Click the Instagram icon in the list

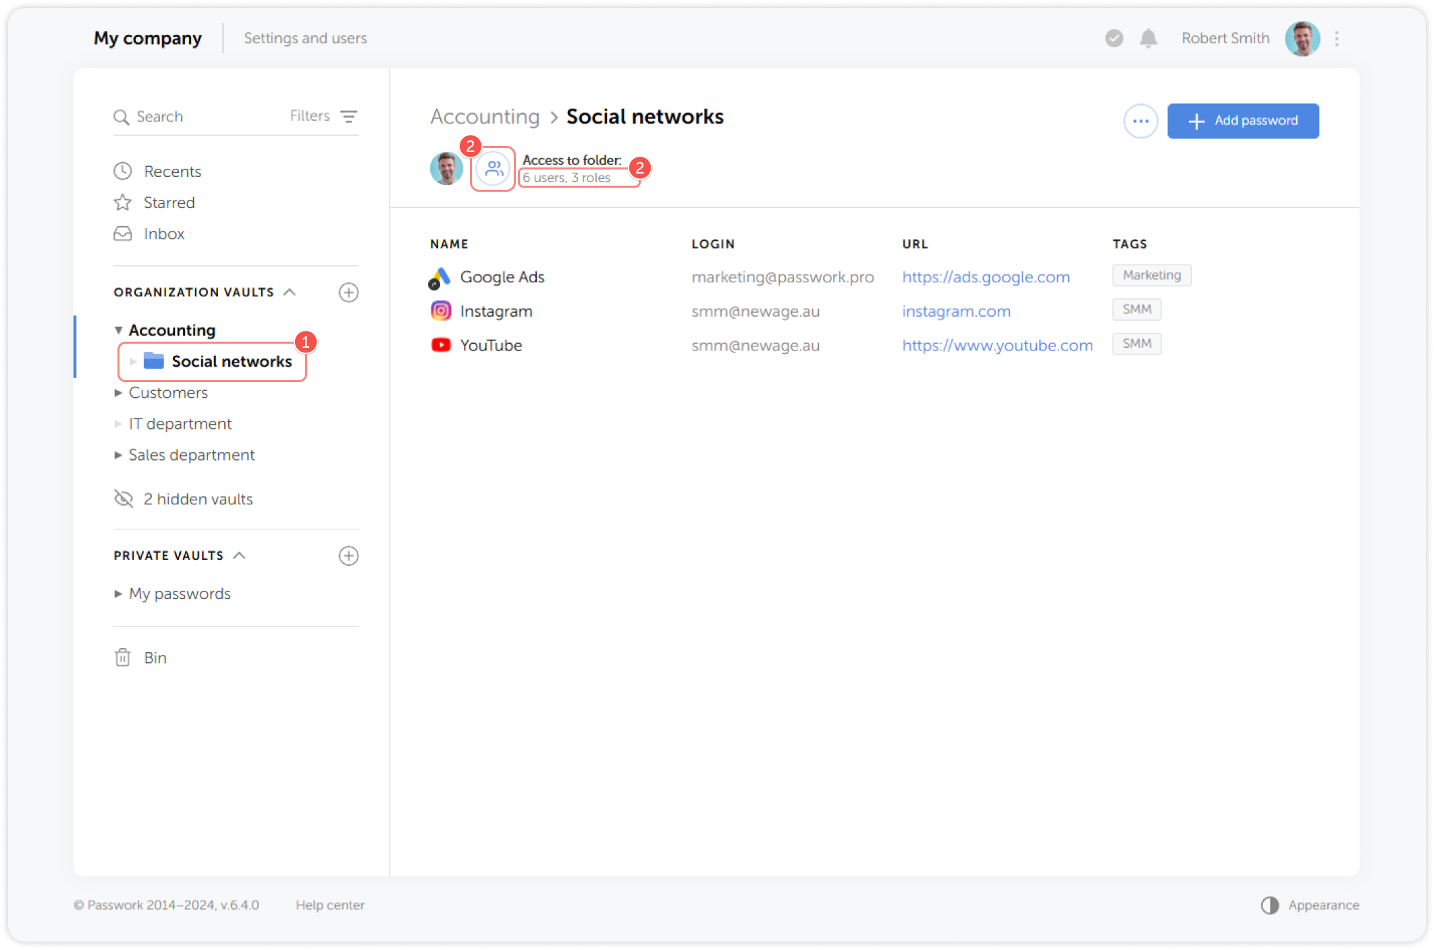441,310
